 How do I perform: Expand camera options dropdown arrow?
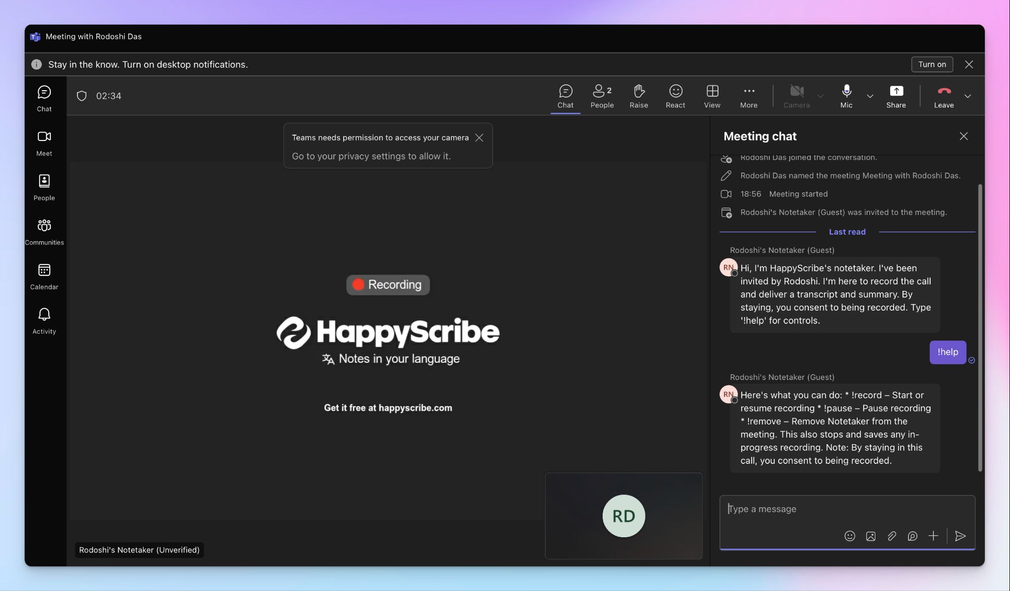click(x=820, y=96)
